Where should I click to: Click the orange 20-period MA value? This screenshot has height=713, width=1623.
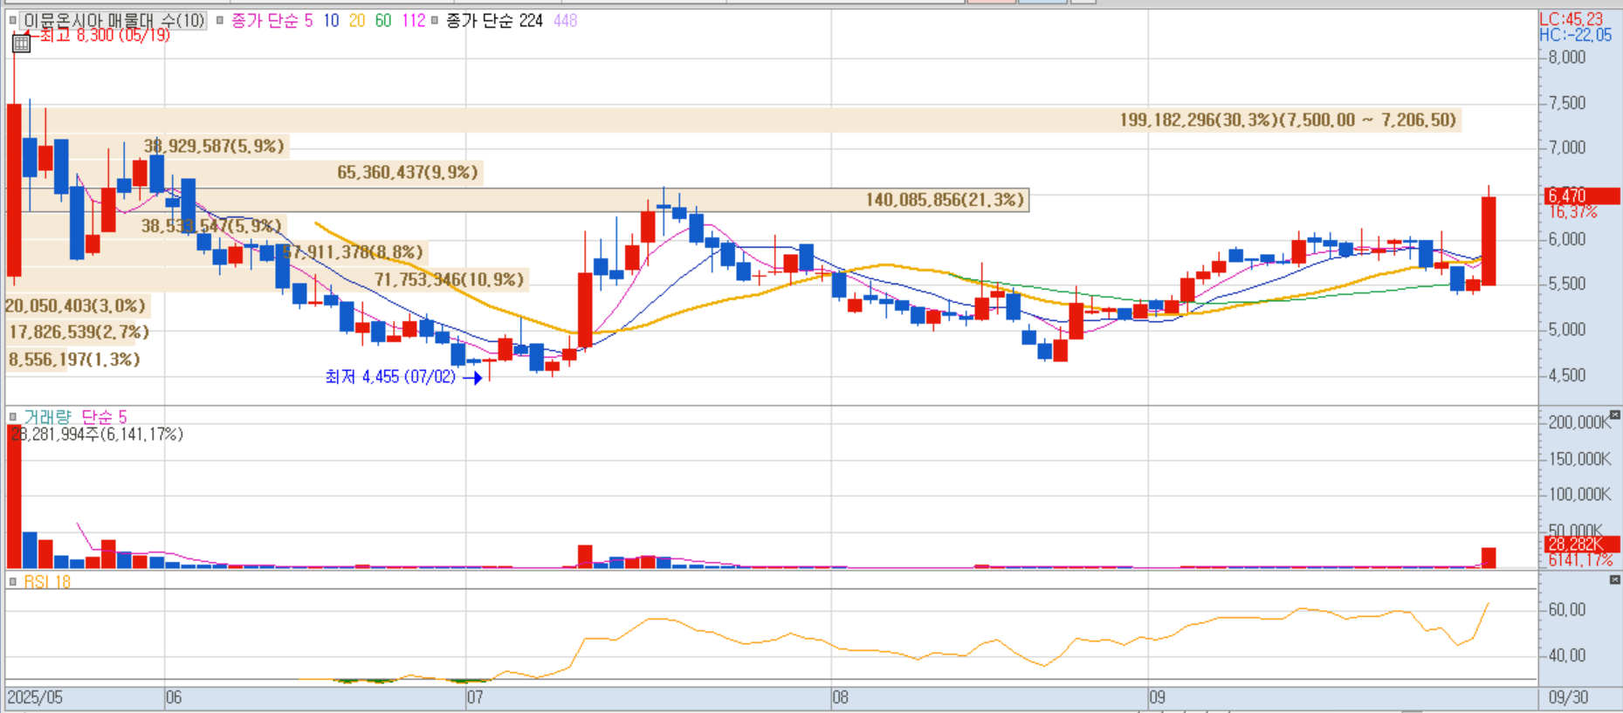[357, 20]
